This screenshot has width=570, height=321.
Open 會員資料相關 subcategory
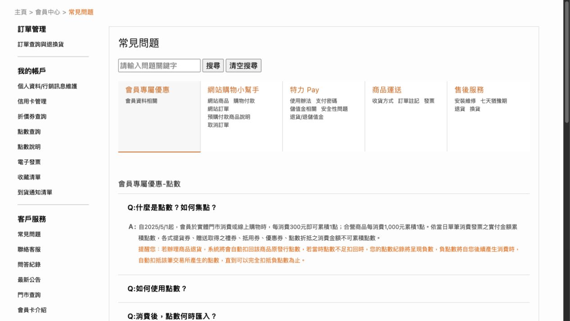point(141,101)
